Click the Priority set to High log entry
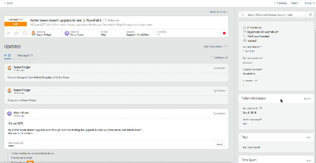Screen dimensions: 316x163 coord(22,158)
